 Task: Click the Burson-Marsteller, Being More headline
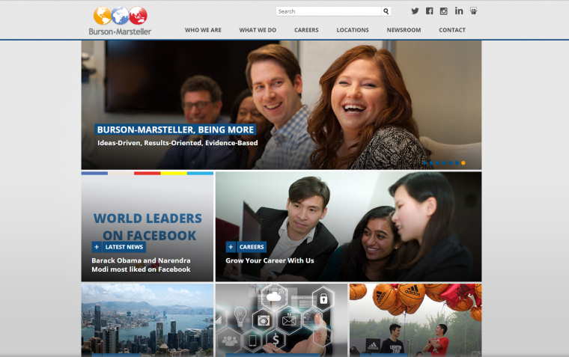[x=176, y=129]
